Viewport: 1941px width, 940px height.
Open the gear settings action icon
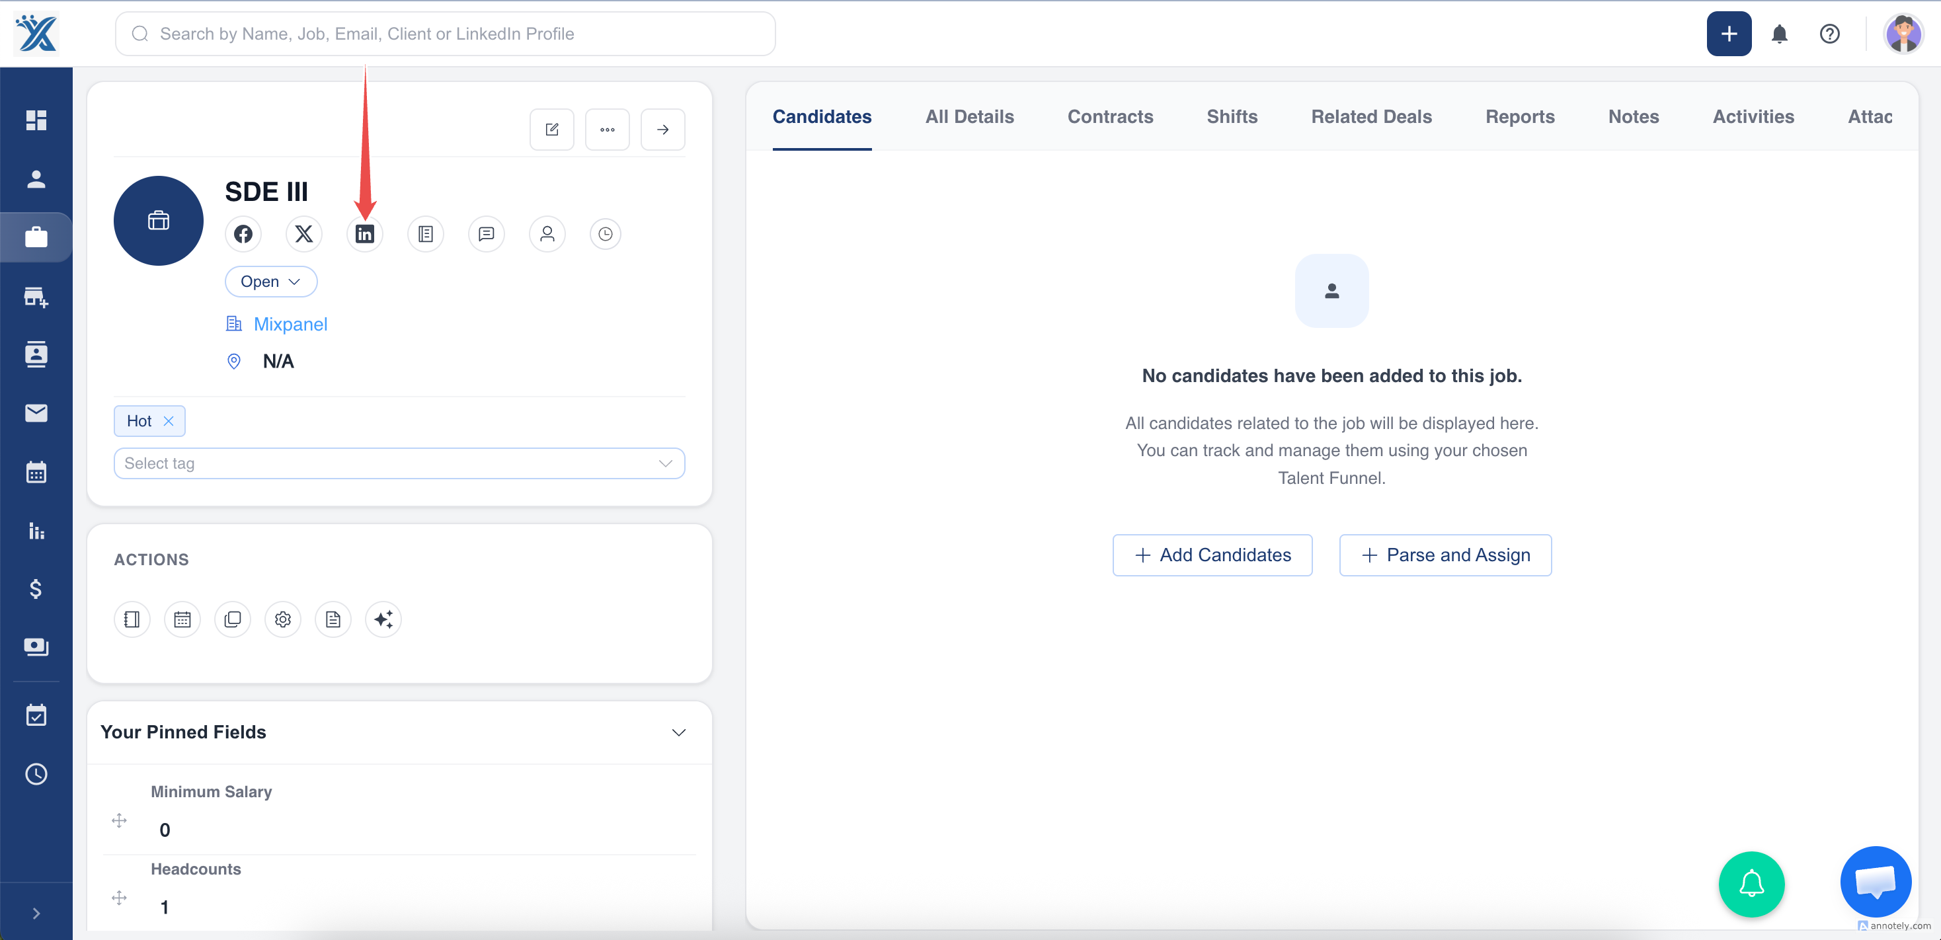tap(282, 619)
